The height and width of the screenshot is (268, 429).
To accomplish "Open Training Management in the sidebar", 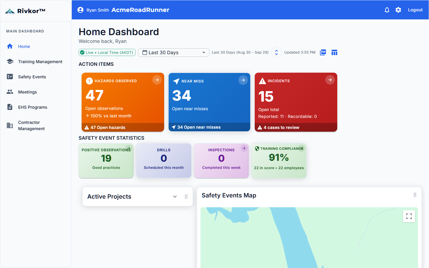I will click(x=36, y=61).
